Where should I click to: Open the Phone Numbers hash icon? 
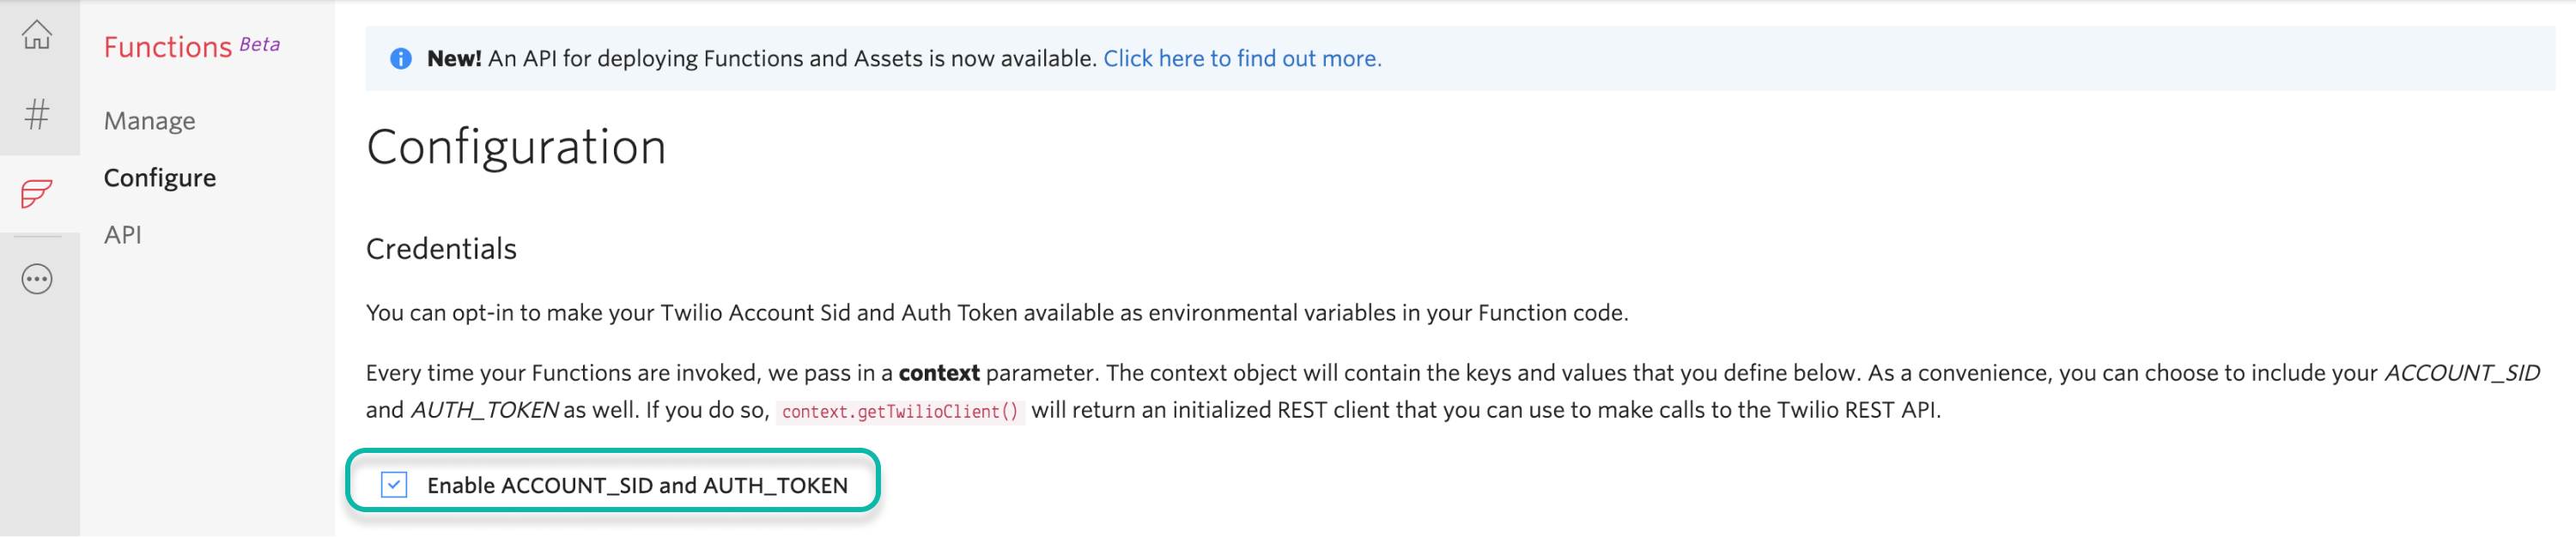(x=37, y=114)
